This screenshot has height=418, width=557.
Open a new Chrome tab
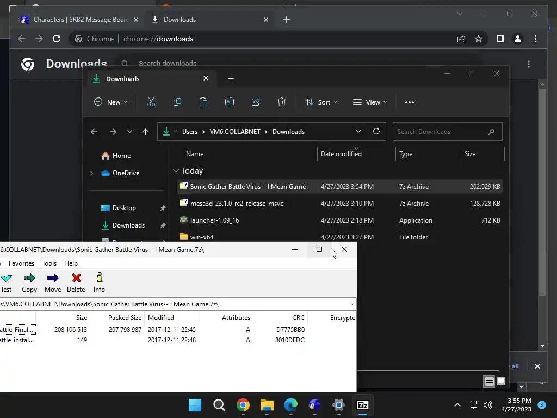tap(286, 20)
